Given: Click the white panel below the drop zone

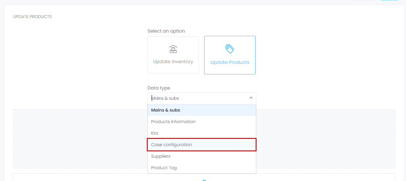Looking at the screenshot, I should coord(99,177).
